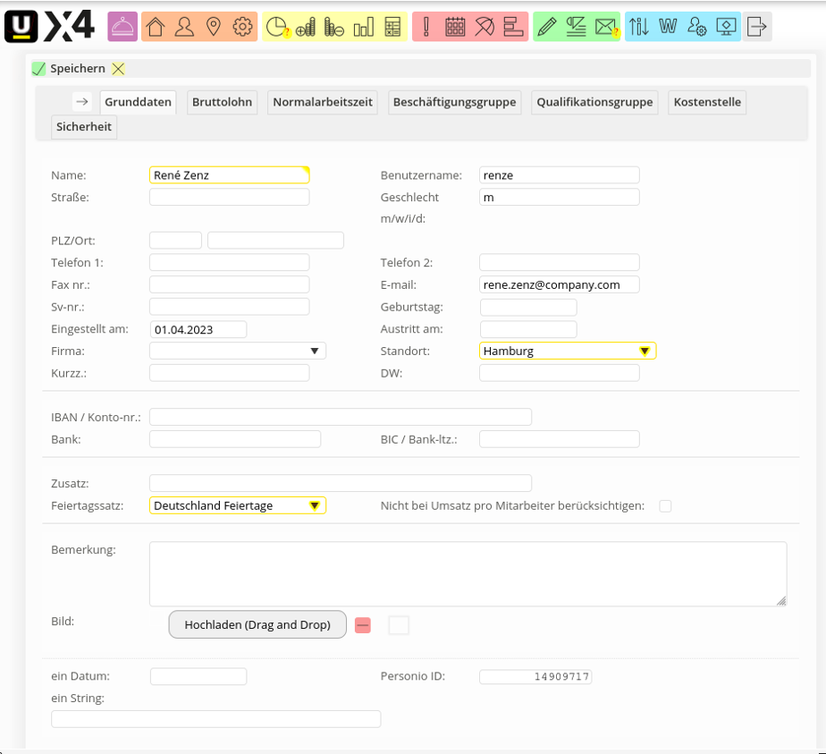The width and height of the screenshot is (826, 754).
Task: Click the home icon in the toolbar
Action: tap(156, 27)
